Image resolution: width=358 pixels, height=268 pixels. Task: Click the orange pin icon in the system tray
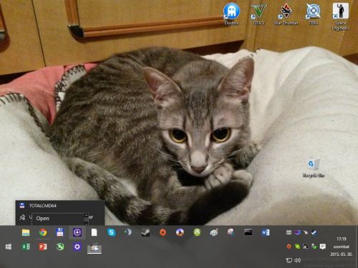click(289, 247)
